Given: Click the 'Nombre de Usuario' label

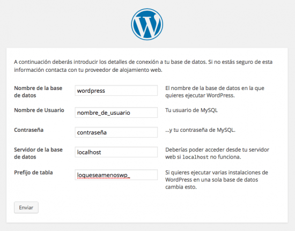Looking at the screenshot, I should pyautogui.click(x=39, y=110).
